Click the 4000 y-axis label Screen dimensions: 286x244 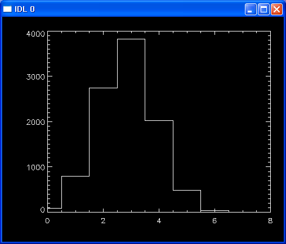point(35,34)
